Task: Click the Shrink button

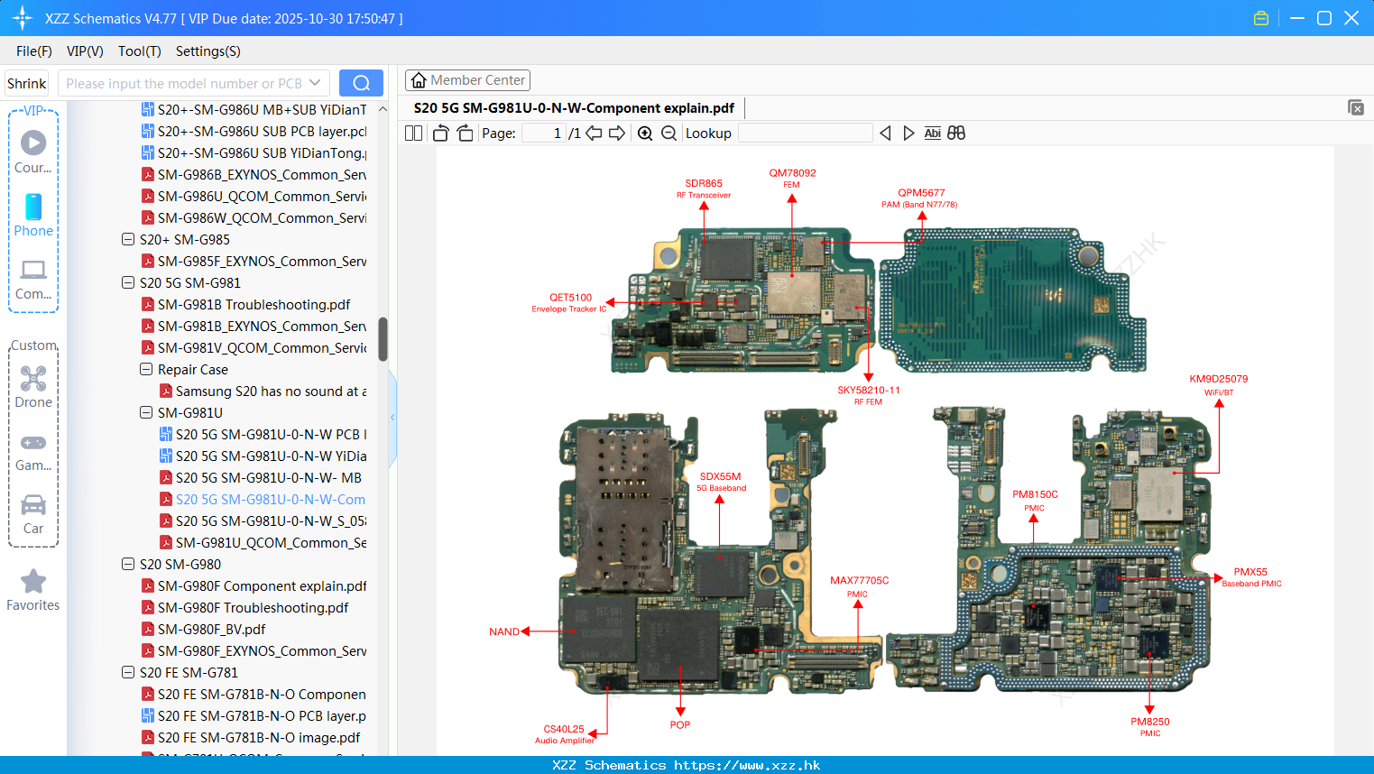Action: pyautogui.click(x=26, y=83)
